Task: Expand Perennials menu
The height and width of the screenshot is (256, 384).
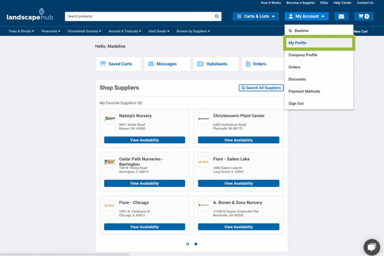Action: (51, 31)
